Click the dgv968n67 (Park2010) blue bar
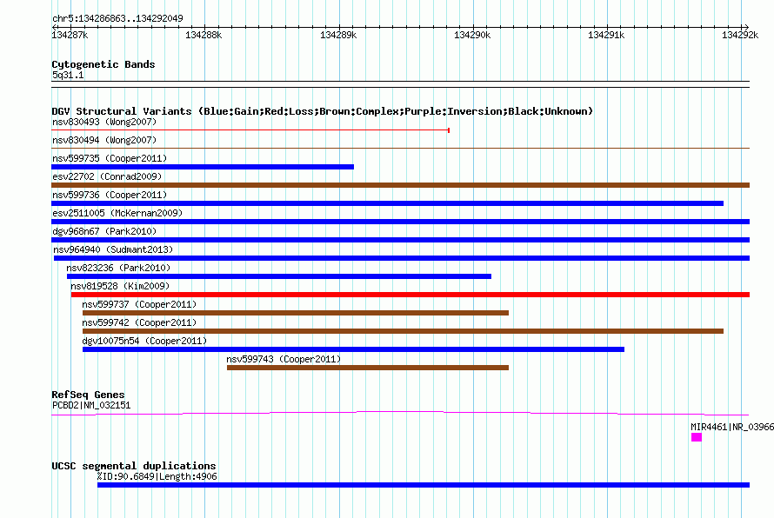The width and height of the screenshot is (774, 518). tap(400, 240)
